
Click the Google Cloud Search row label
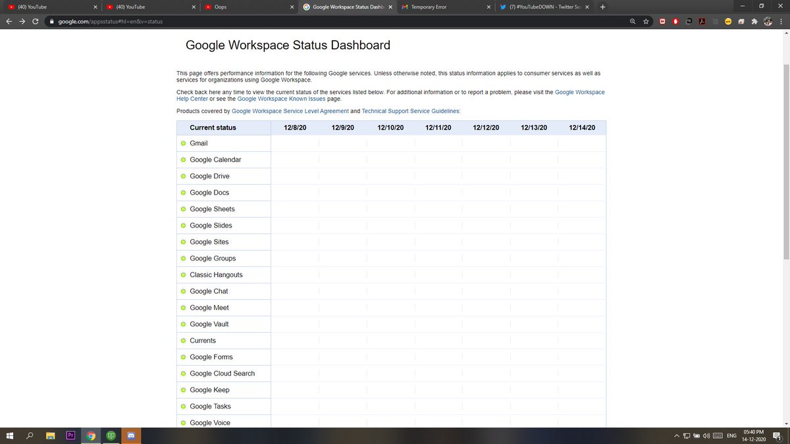(x=223, y=374)
